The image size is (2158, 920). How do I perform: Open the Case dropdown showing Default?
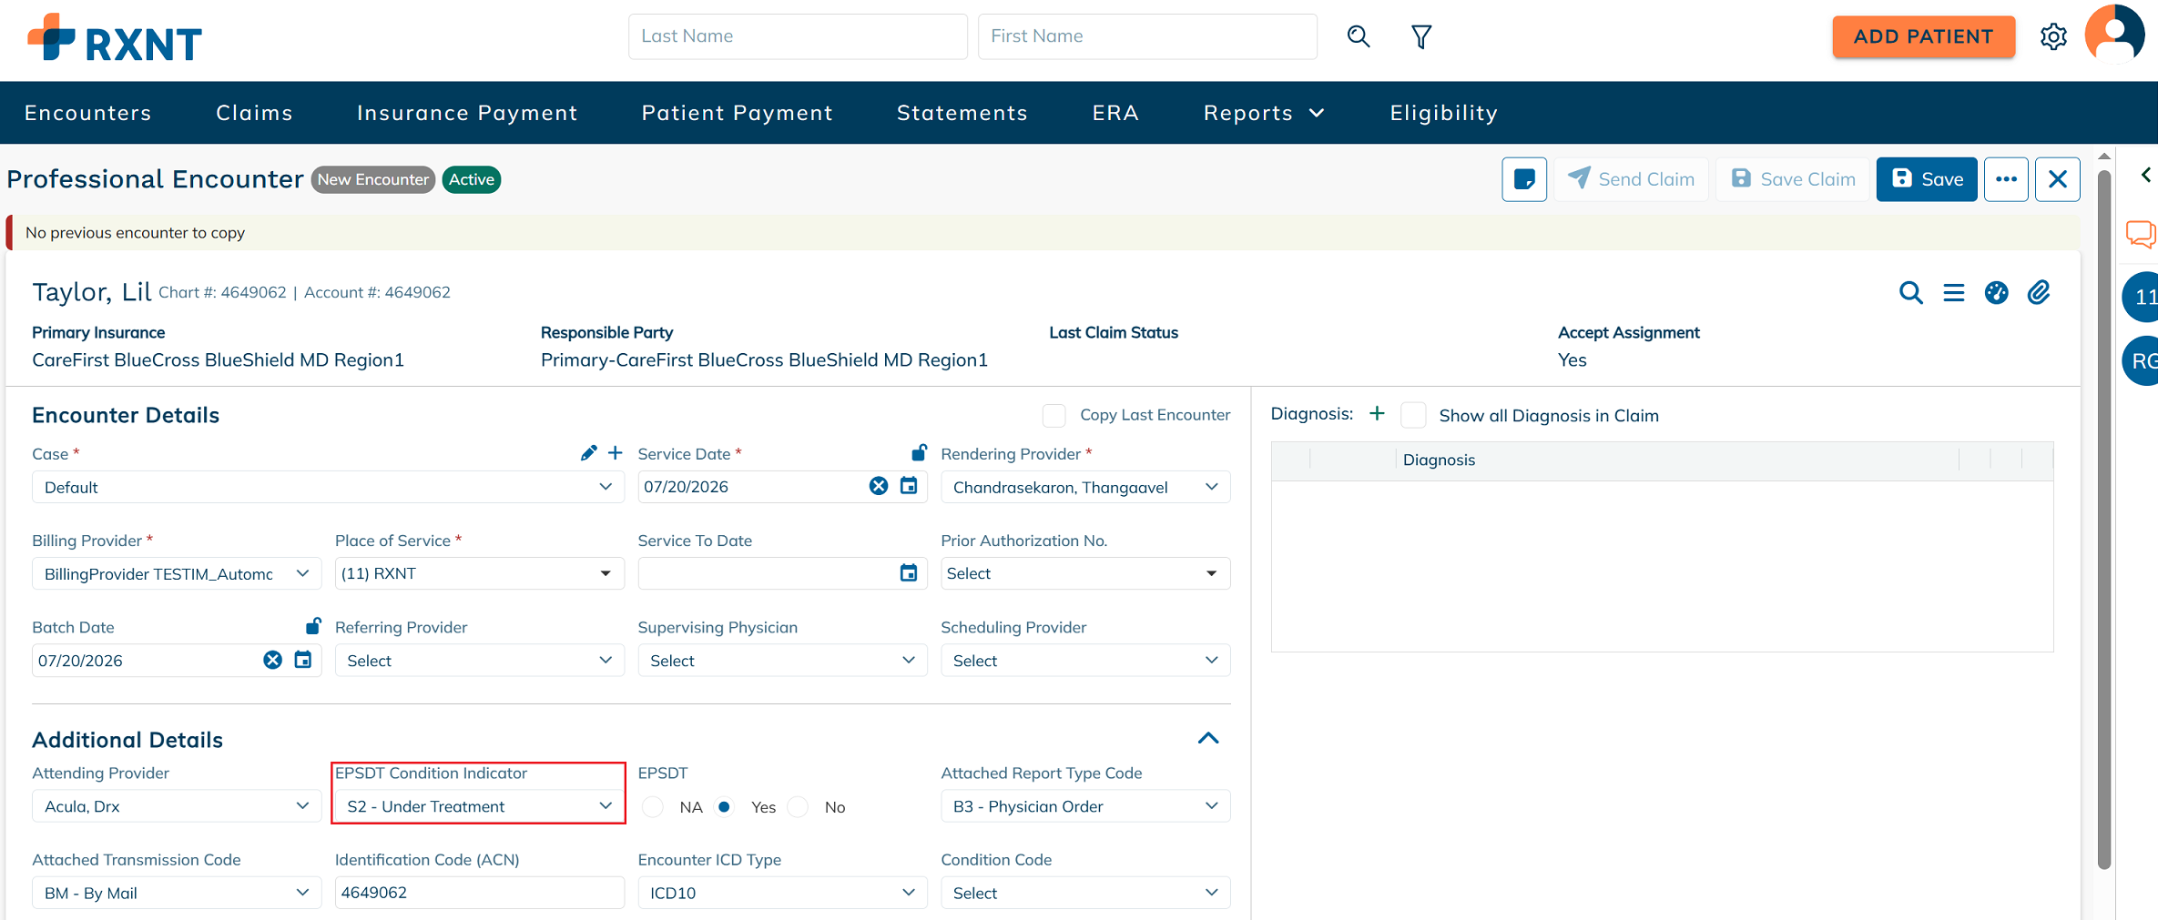coord(328,487)
